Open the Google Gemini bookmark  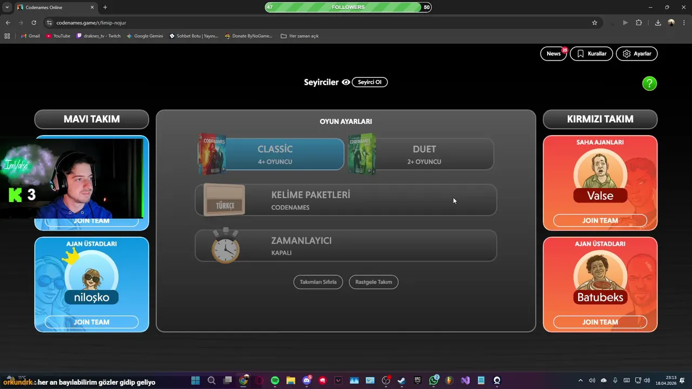click(x=145, y=36)
